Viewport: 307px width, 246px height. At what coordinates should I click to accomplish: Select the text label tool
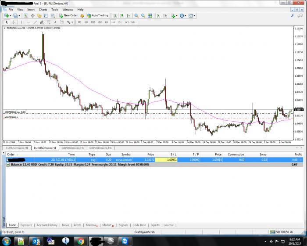(x=62, y=22)
